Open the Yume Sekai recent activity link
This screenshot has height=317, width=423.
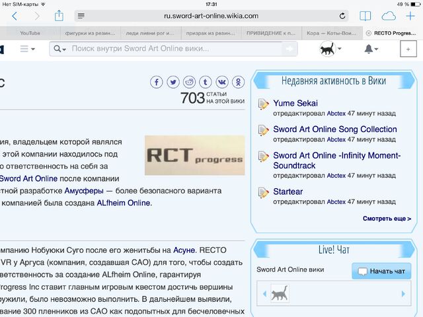click(x=295, y=103)
